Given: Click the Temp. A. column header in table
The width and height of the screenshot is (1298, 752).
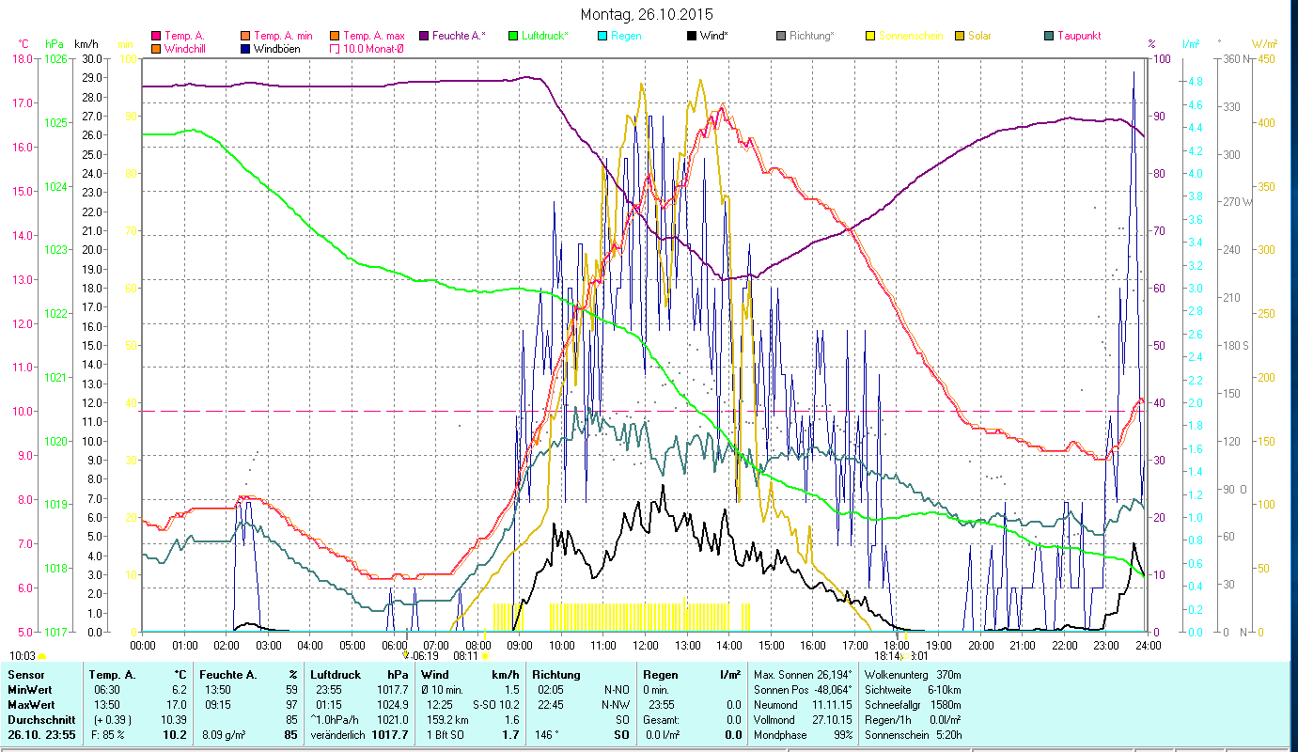Looking at the screenshot, I should (112, 675).
